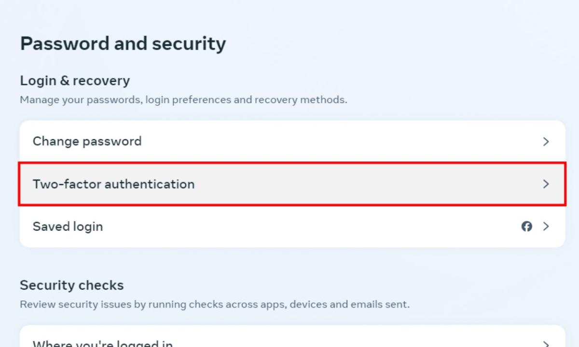Click the chevron next to Saved login
This screenshot has width=579, height=347.
pyautogui.click(x=546, y=227)
